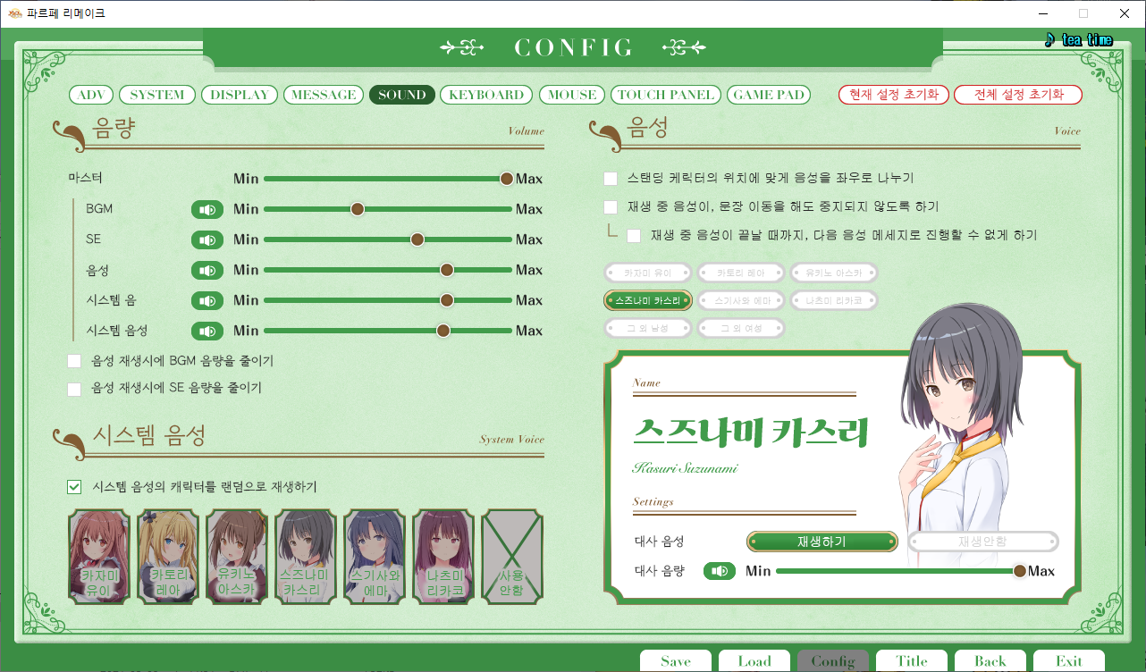This screenshot has width=1146, height=672.
Task: Uncheck random system voice character checkbox
Action: (x=74, y=487)
